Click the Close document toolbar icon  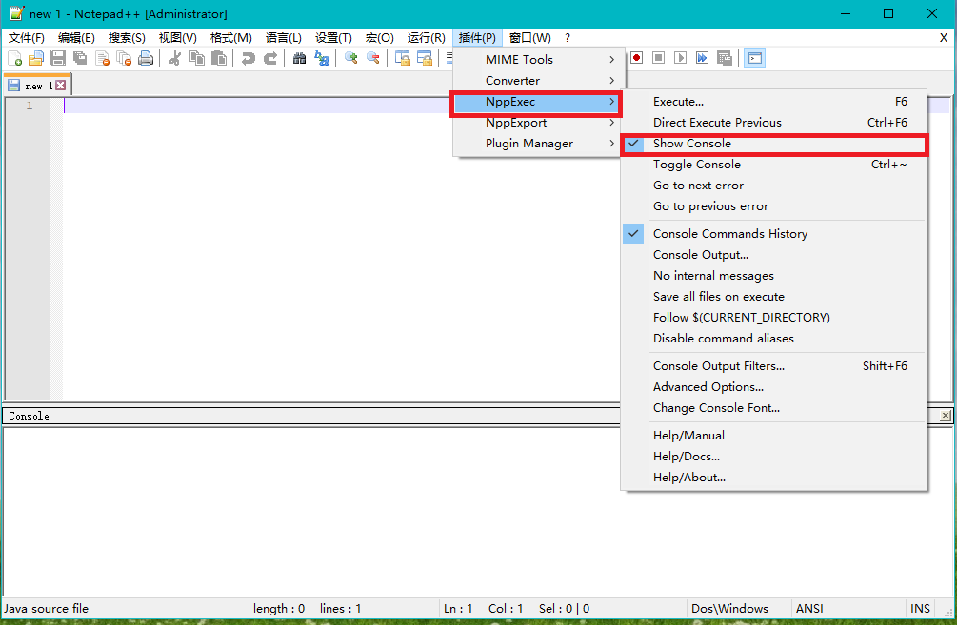point(102,59)
